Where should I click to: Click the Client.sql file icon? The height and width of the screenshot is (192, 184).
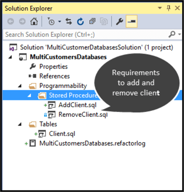(42, 134)
